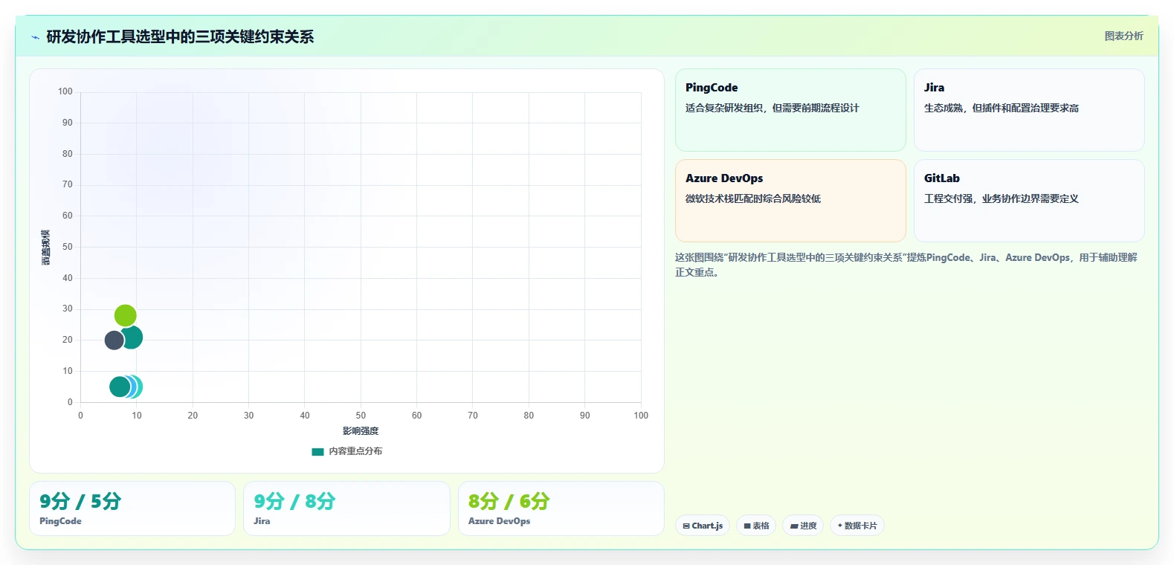The image size is (1174, 565).
Task: Select the 表格 tag chip
Action: point(756,526)
